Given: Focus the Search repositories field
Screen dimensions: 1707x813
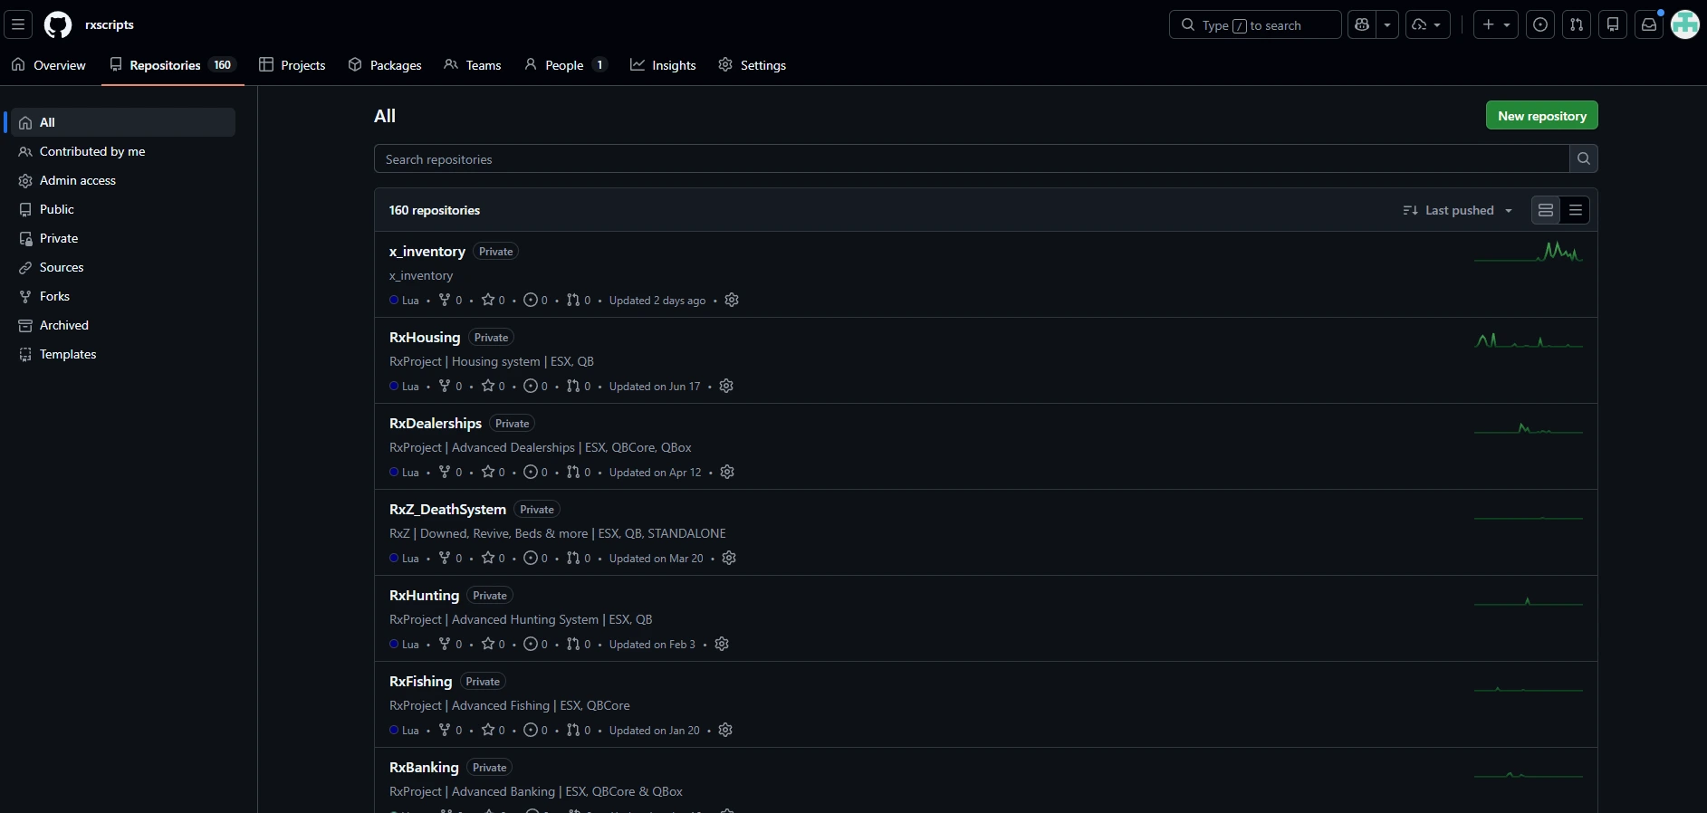Looking at the screenshot, I should point(972,158).
